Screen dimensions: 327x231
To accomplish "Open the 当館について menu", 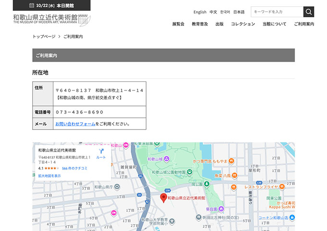I will tap(275, 24).
